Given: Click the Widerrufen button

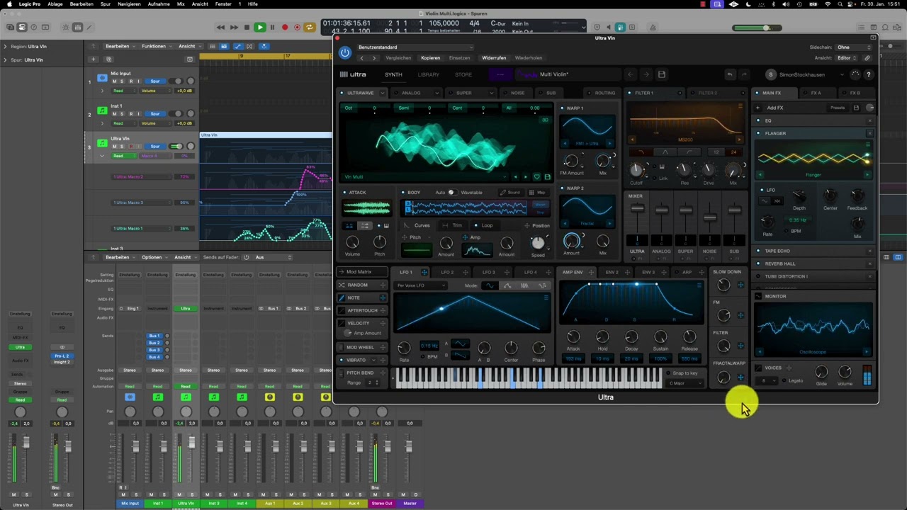Looking at the screenshot, I should click(x=494, y=58).
